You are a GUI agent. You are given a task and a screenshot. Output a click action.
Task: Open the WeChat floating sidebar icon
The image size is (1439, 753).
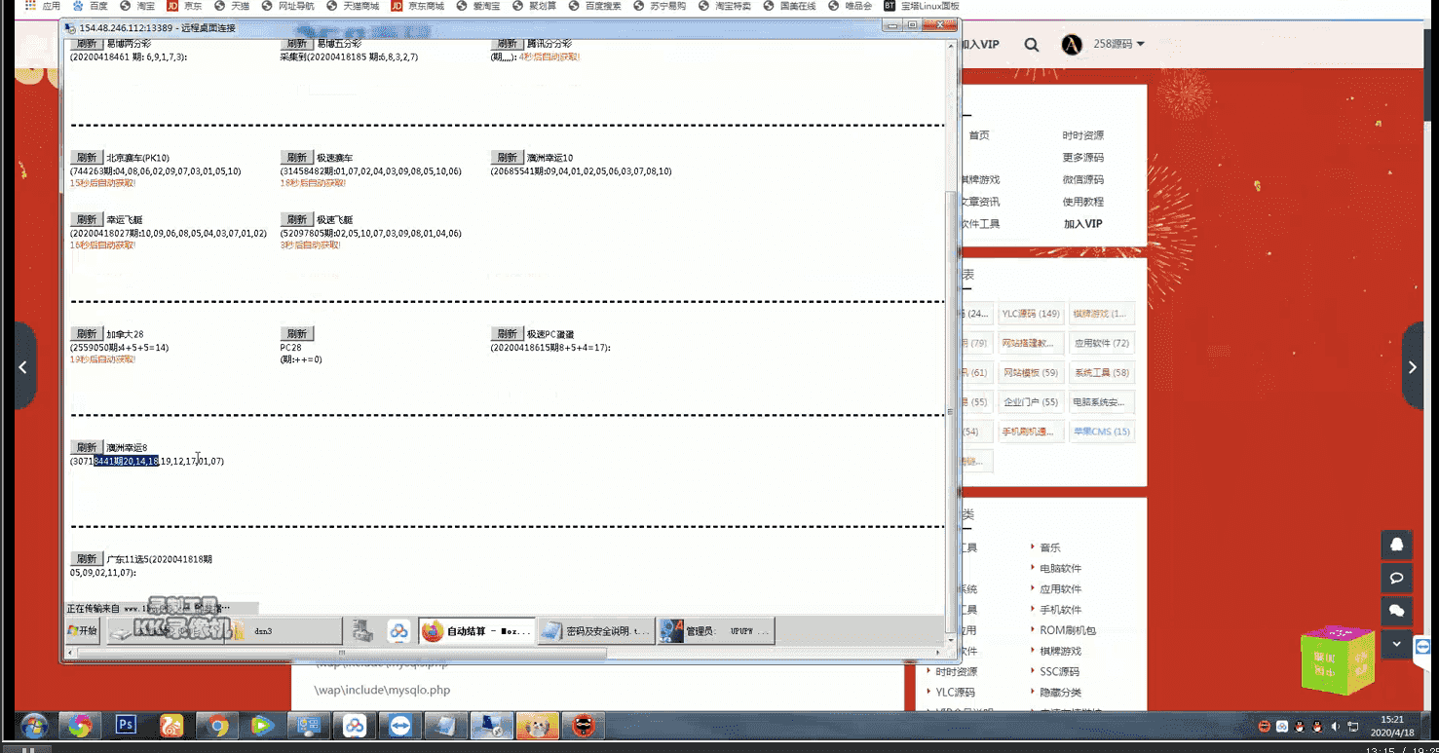pos(1396,610)
